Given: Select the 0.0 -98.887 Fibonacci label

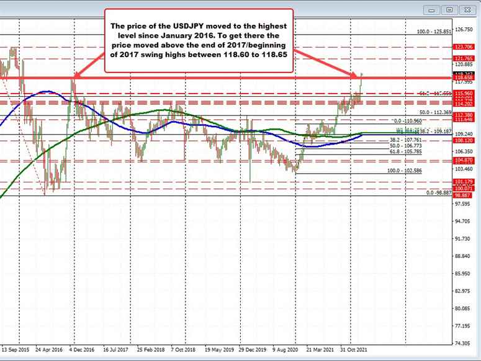Looking at the screenshot, I should [439, 192].
